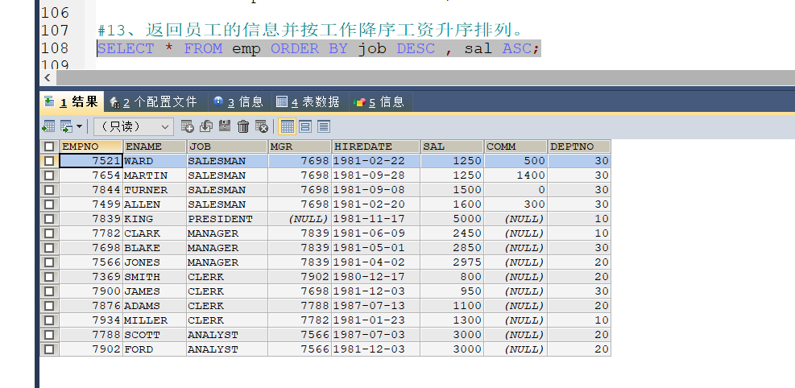The image size is (795, 388).
Task: Select the EMPNO cell 7521
Action: click(91, 161)
